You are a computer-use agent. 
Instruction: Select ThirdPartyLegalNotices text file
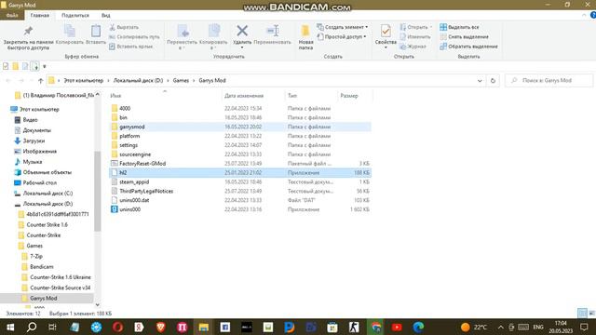pos(240,191)
